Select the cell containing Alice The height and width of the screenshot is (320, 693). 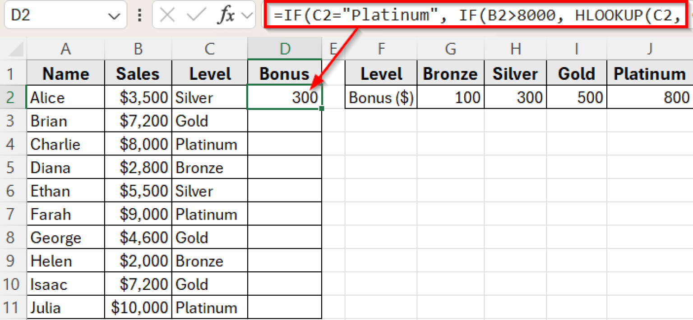coord(65,97)
